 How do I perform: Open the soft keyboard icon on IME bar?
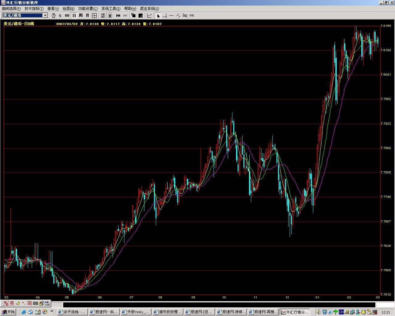point(35,303)
